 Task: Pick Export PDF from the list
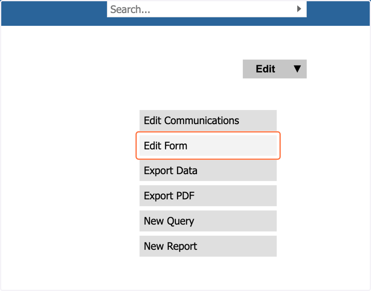point(208,196)
